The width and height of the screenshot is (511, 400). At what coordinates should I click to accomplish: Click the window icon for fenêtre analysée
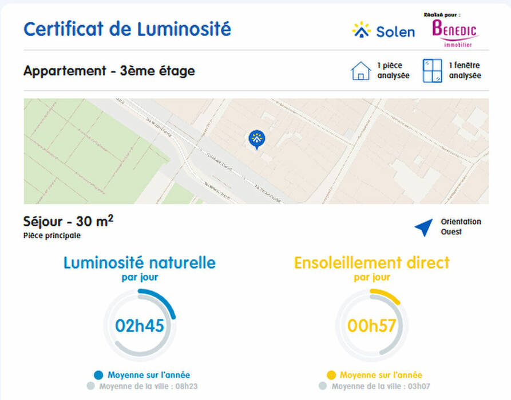click(x=433, y=71)
